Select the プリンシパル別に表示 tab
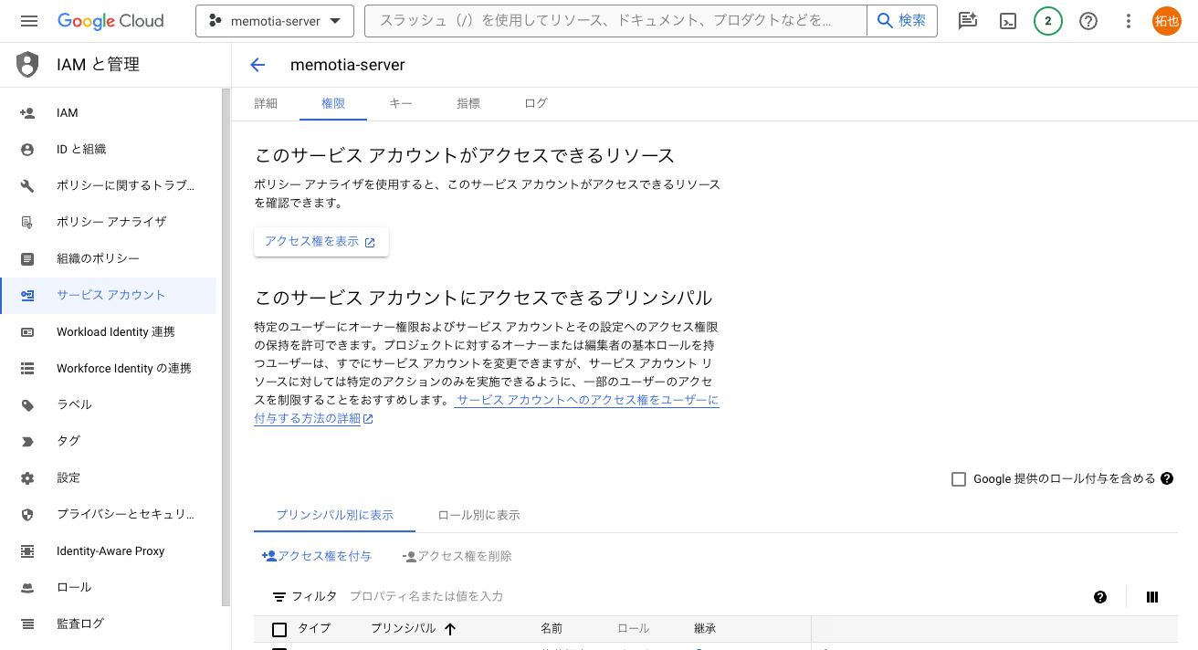 (x=335, y=516)
